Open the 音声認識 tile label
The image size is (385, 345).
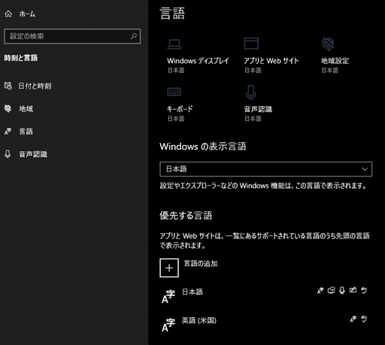click(258, 109)
